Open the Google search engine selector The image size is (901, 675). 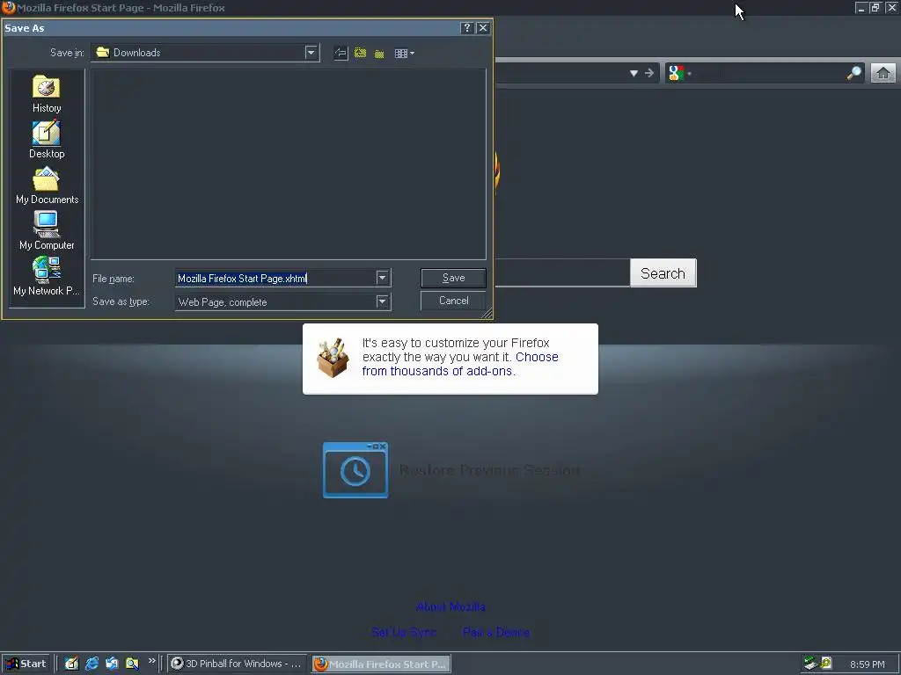click(x=680, y=73)
